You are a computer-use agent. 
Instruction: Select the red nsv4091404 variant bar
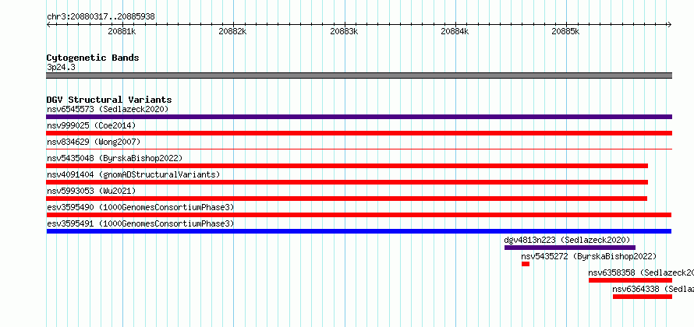coord(347,182)
